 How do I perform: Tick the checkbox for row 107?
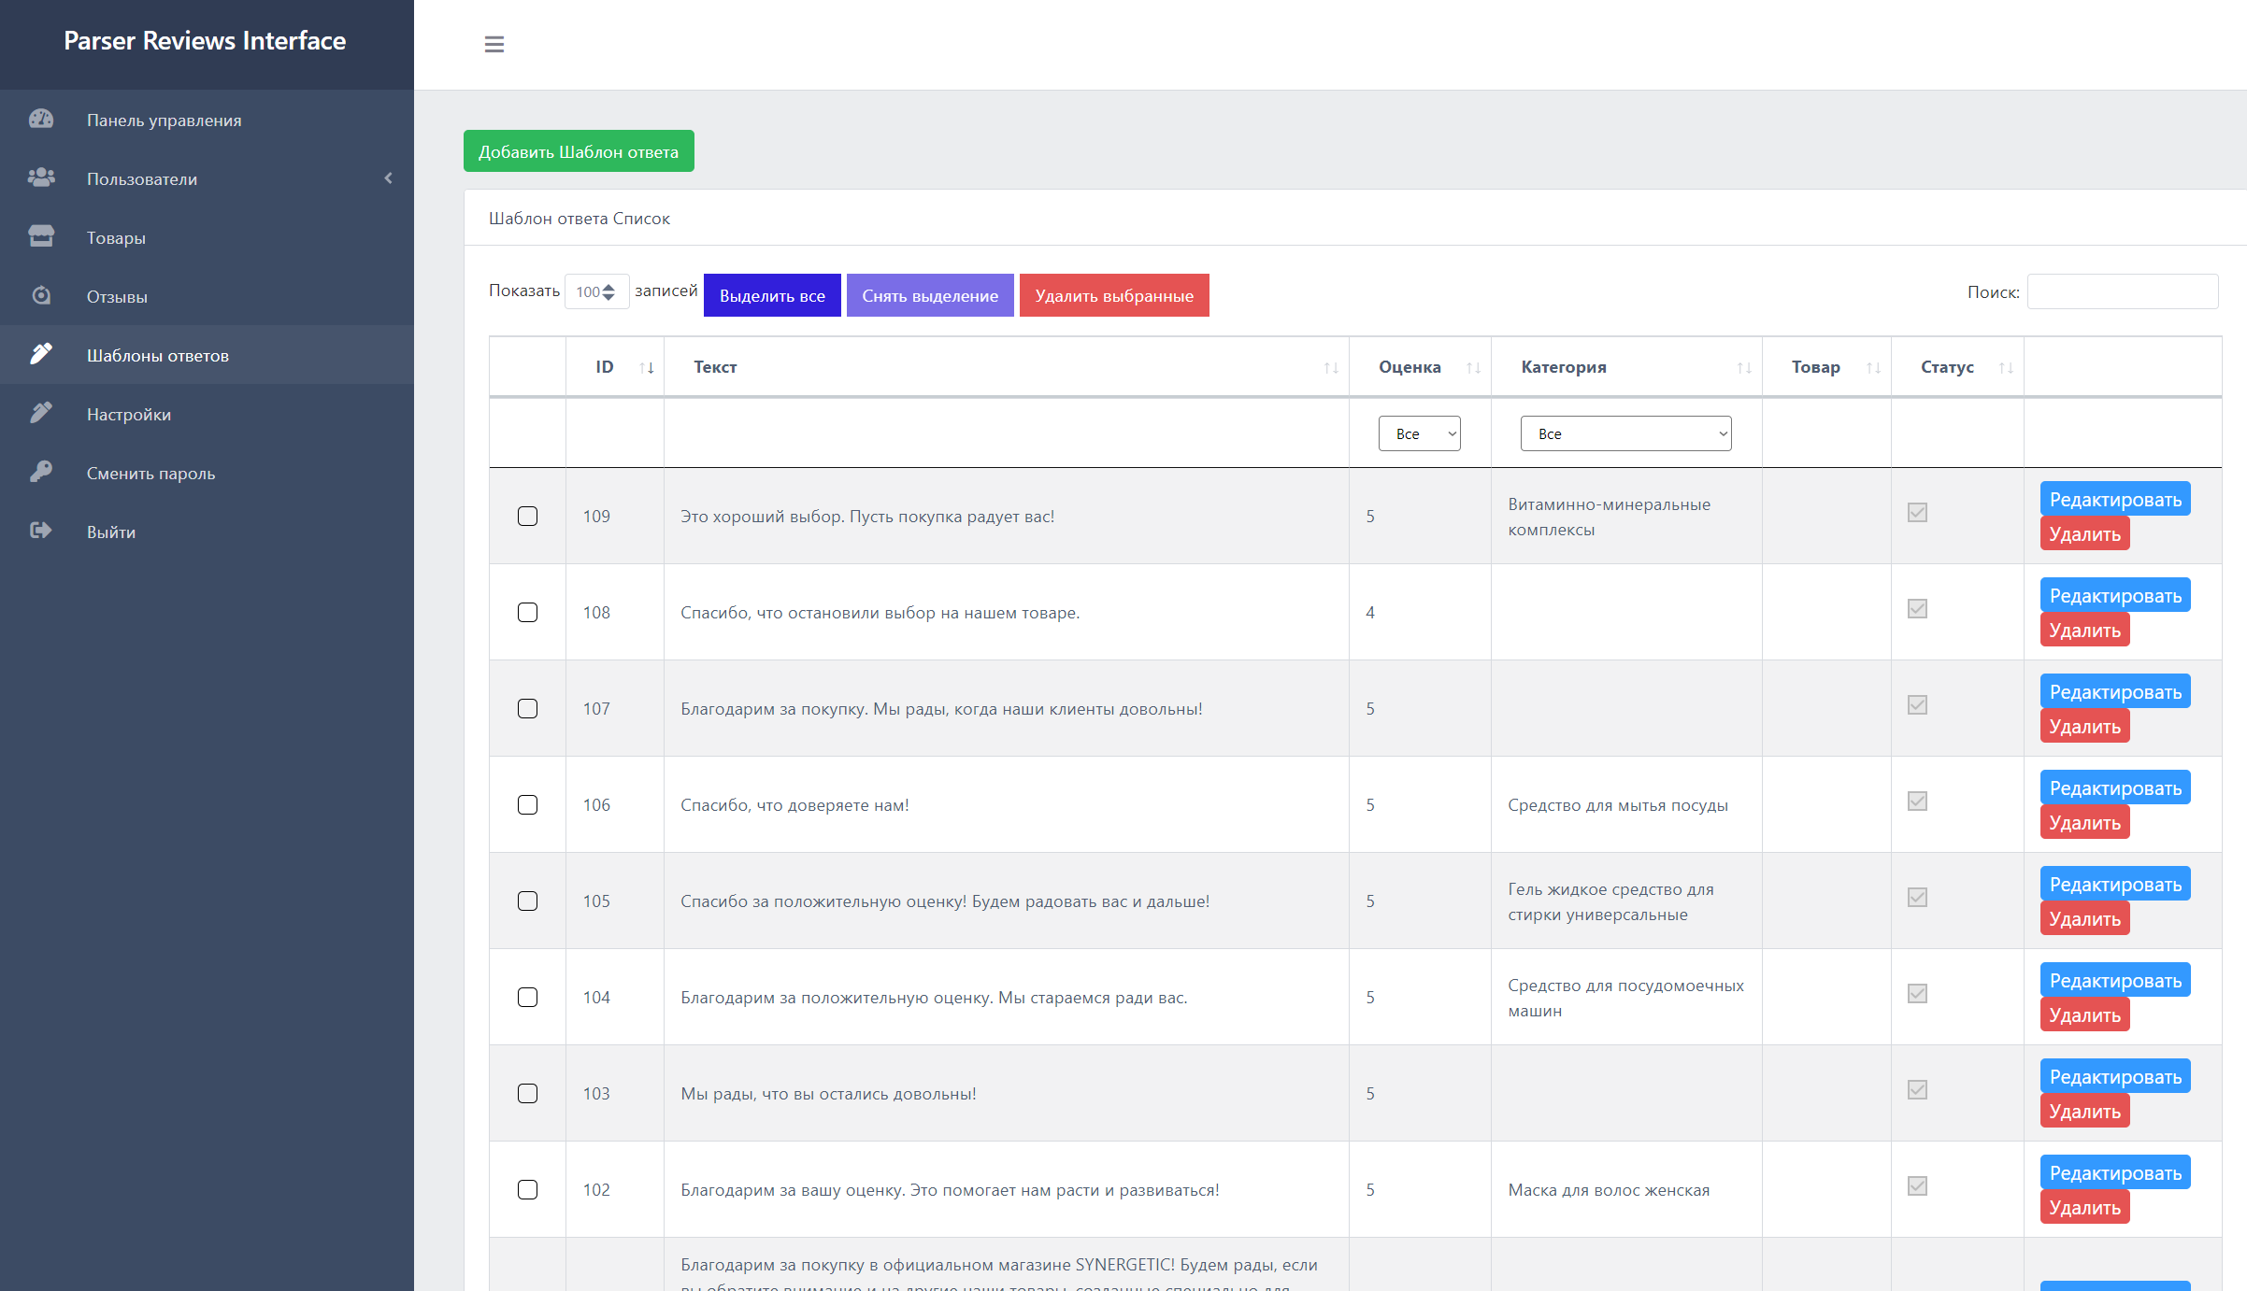tap(527, 709)
